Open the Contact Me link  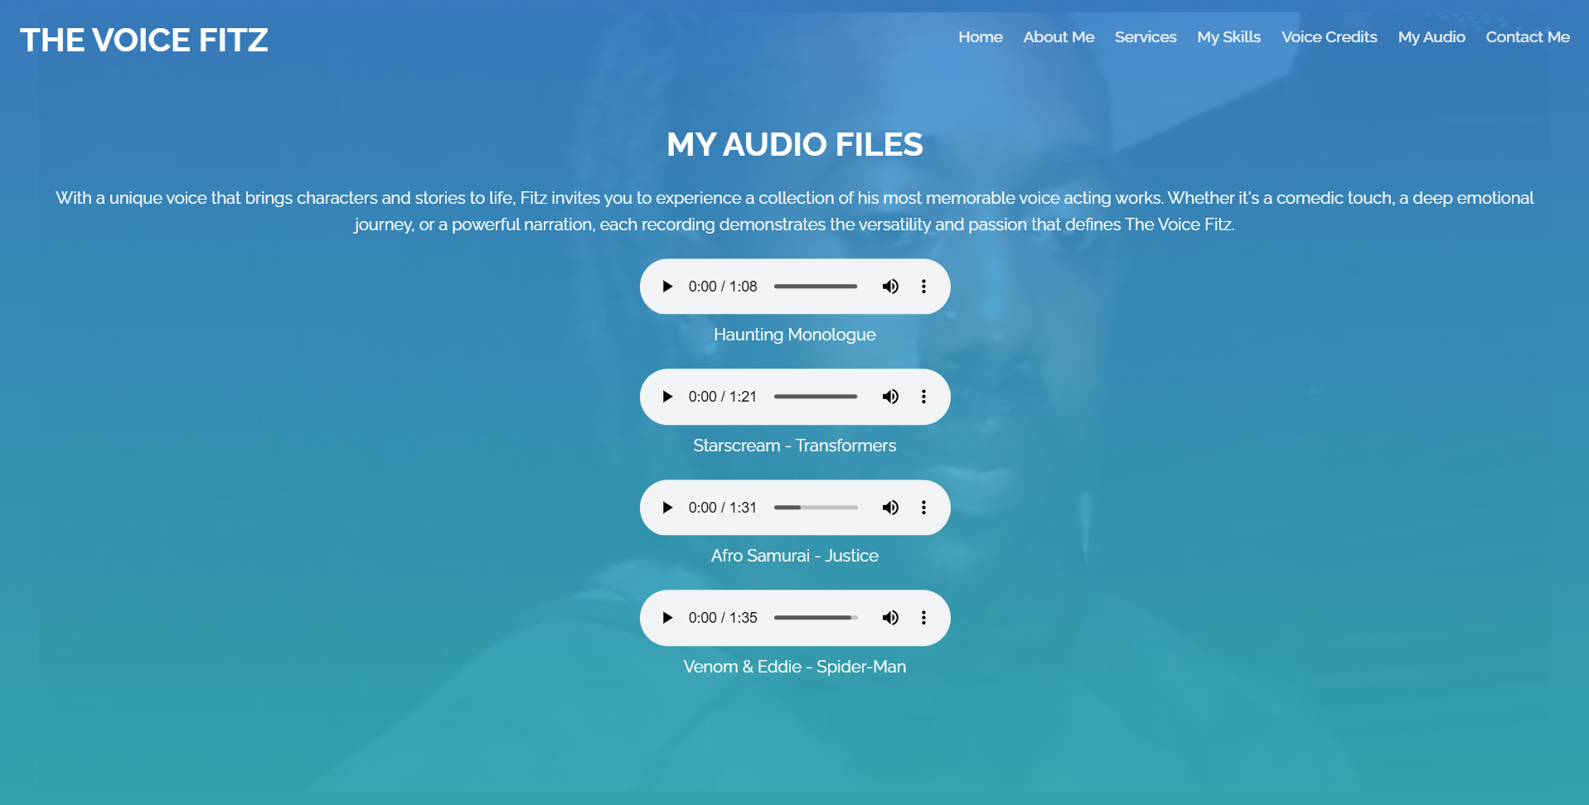coord(1528,37)
